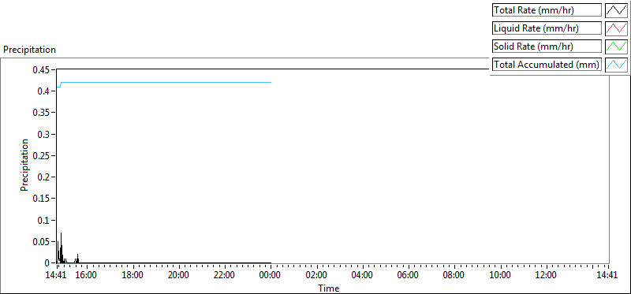
Task: Click the 16:00 time axis label
Action: coord(87,276)
